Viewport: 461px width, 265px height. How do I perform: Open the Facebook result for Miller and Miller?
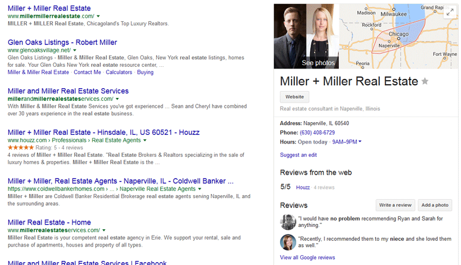coord(87,262)
